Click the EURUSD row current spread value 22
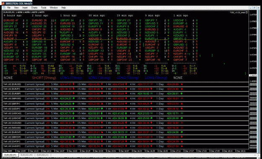This screenshot has height=159, width=262. (x=48, y=84)
